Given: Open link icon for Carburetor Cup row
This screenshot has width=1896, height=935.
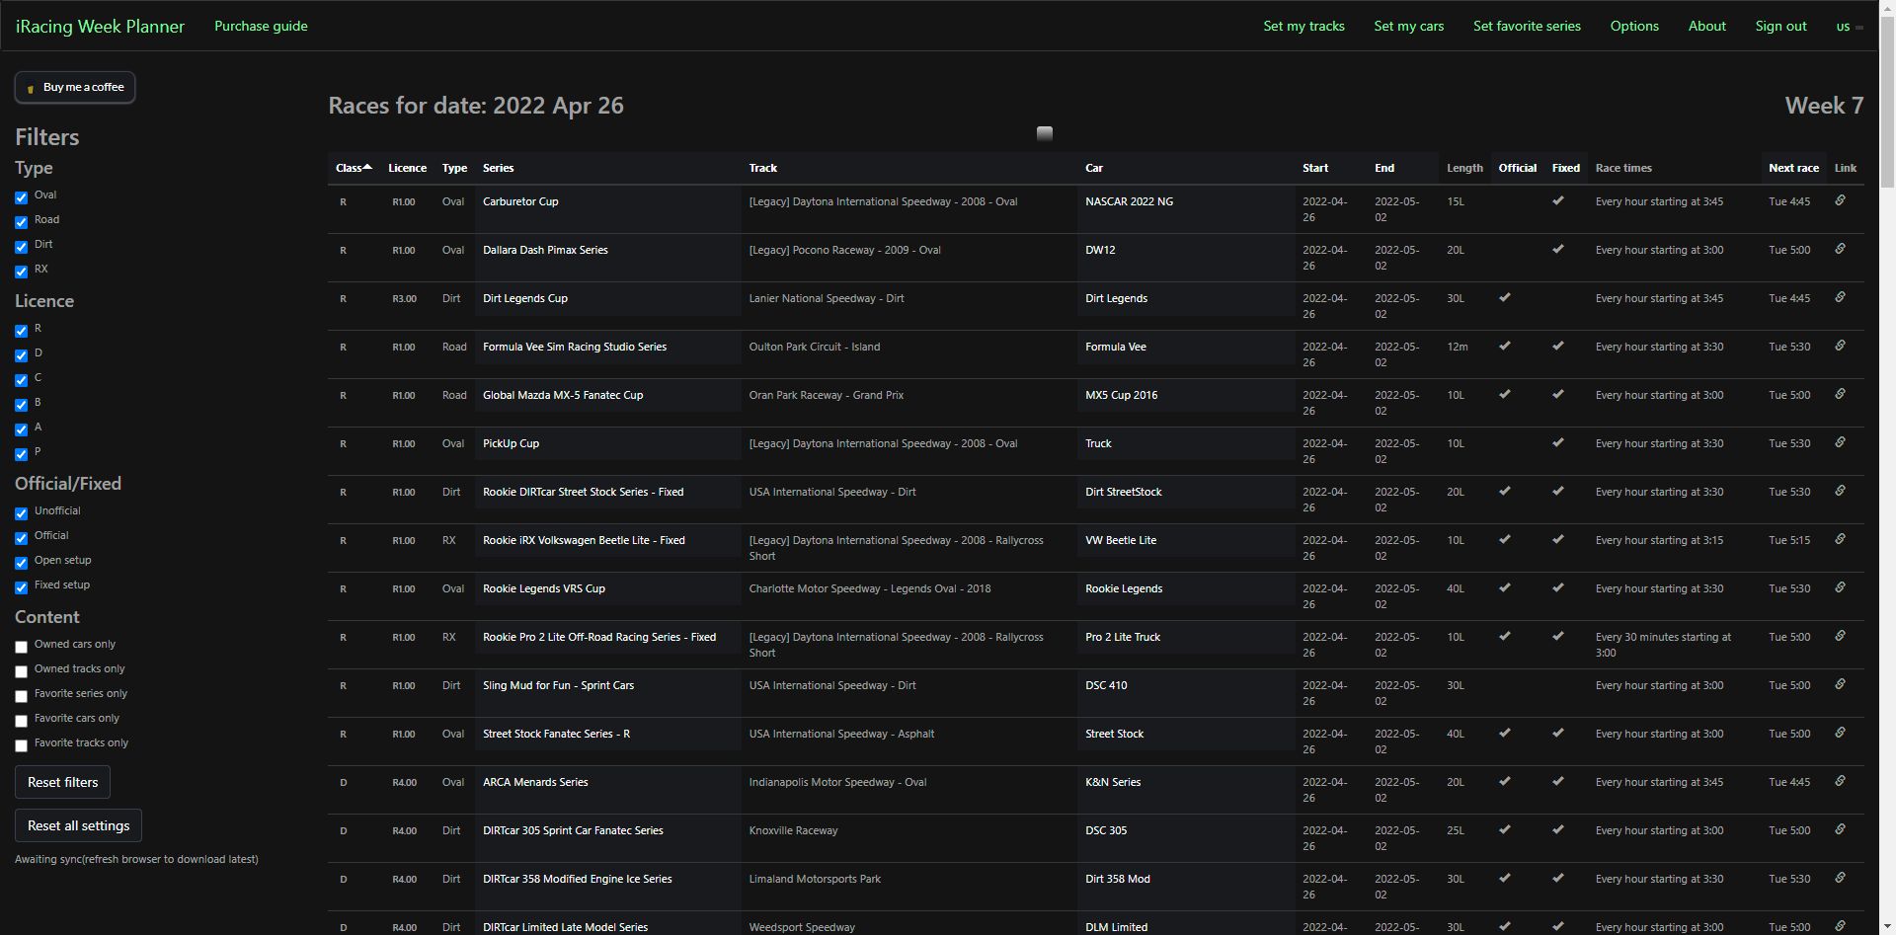Looking at the screenshot, I should (1840, 200).
